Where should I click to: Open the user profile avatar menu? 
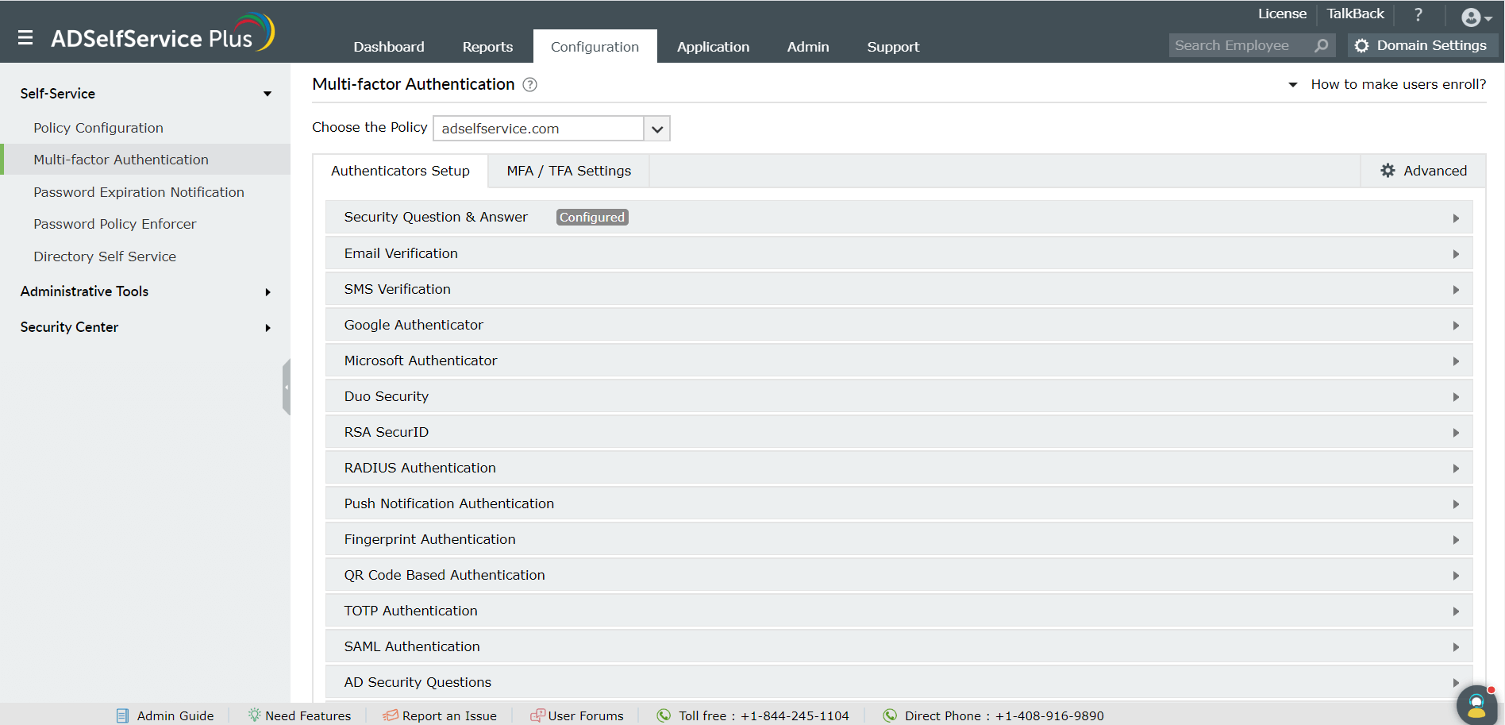tap(1474, 17)
